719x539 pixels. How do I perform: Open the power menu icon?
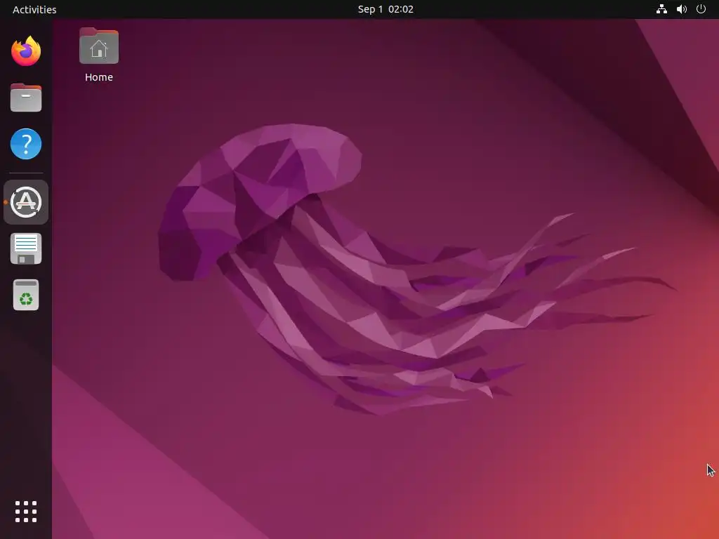(701, 9)
